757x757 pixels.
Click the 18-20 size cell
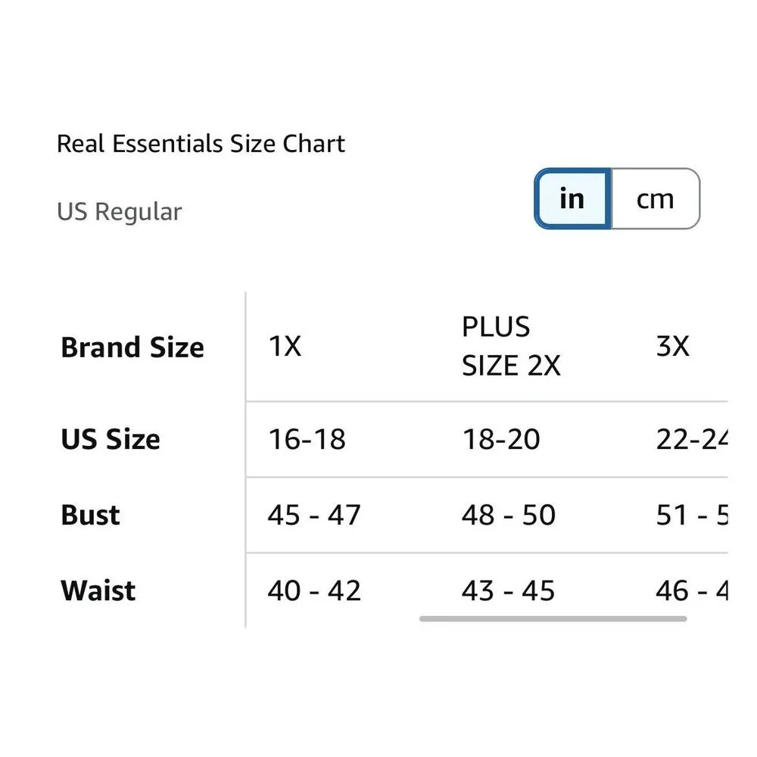pyautogui.click(x=502, y=439)
